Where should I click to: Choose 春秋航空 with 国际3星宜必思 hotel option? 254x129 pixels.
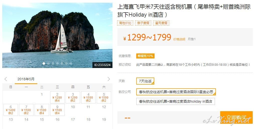[x=176, y=92]
